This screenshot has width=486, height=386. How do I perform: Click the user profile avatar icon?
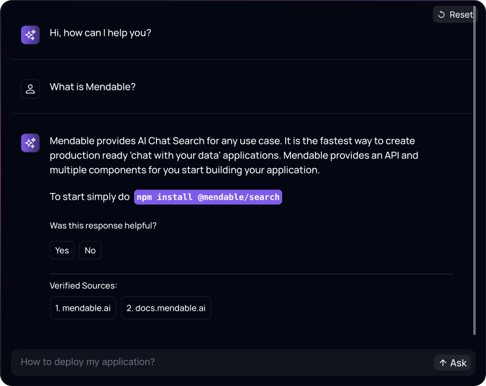[30, 89]
